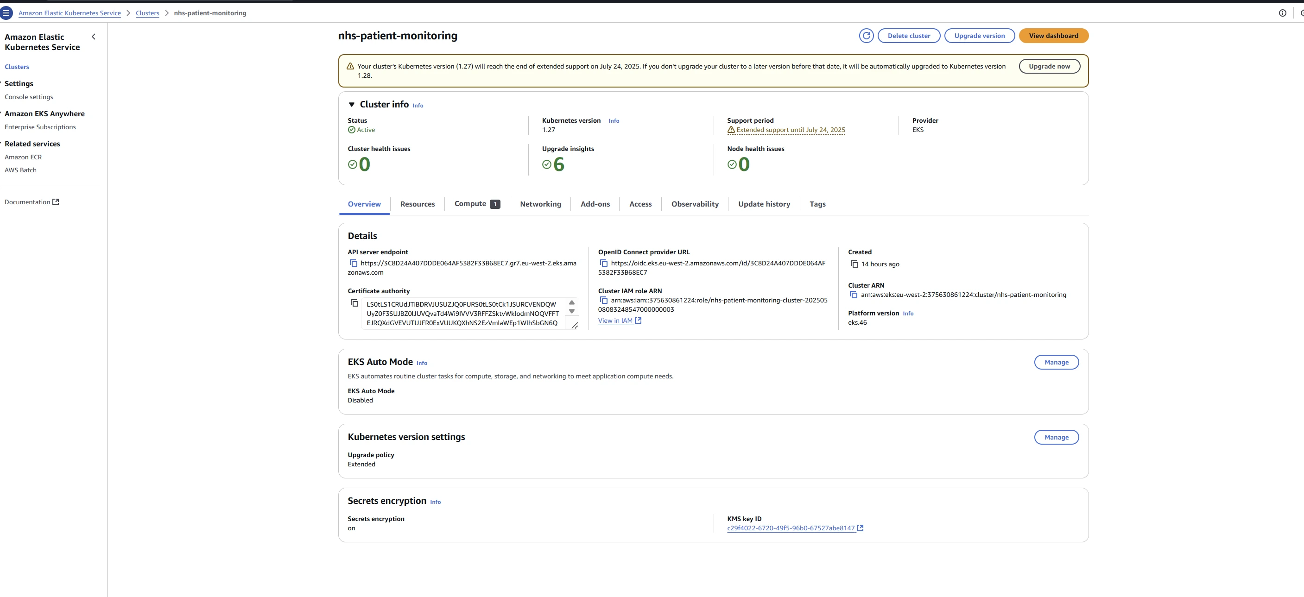Collapse the Cluster info section
1304x597 pixels.
[351, 105]
